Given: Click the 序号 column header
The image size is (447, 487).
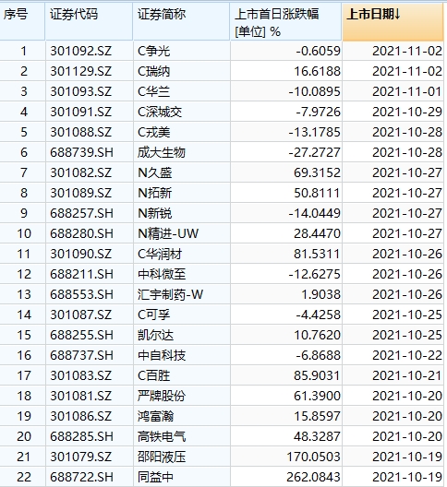Looking at the screenshot, I should coord(22,21).
